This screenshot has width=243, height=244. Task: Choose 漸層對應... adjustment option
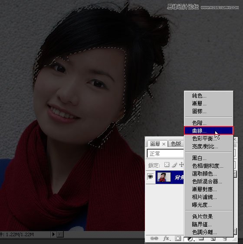(209, 189)
